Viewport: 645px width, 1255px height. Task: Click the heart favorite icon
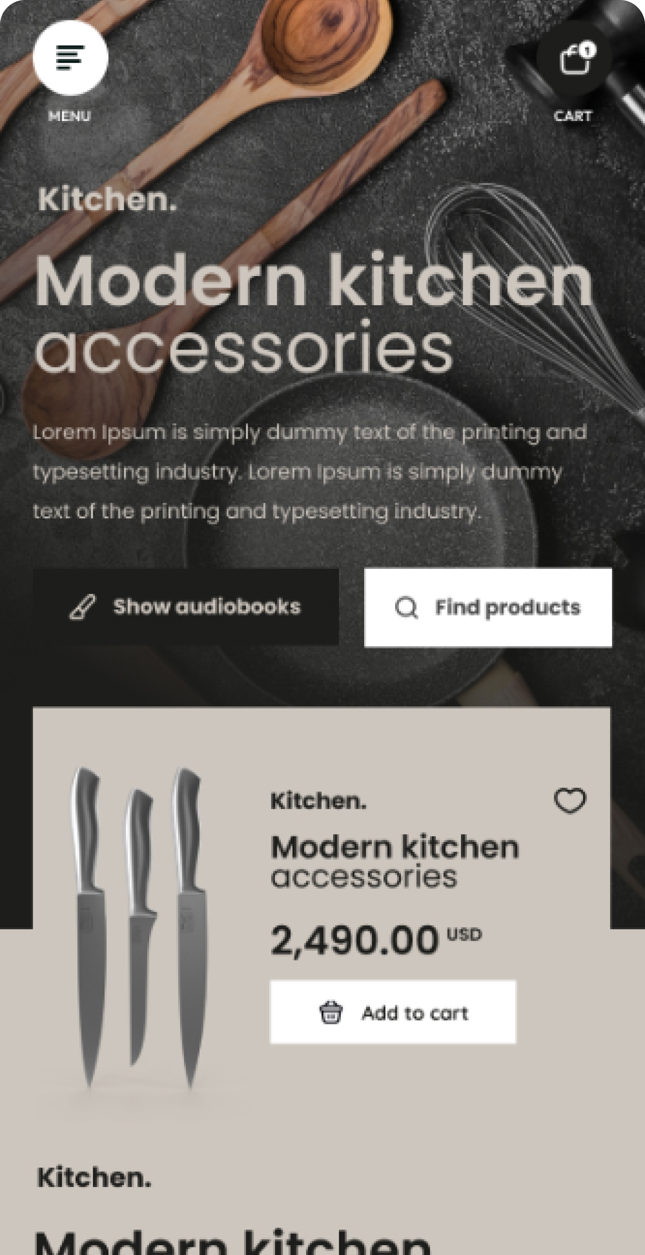(x=570, y=801)
